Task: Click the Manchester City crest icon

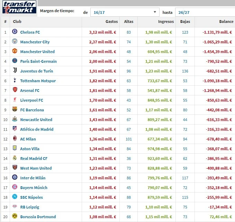Action: (15, 41)
